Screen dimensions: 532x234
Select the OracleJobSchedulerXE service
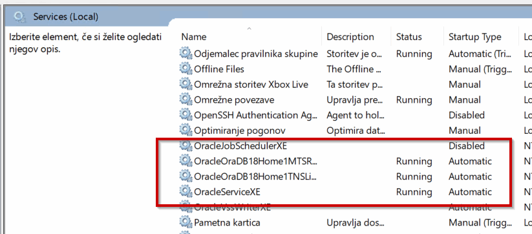point(240,146)
